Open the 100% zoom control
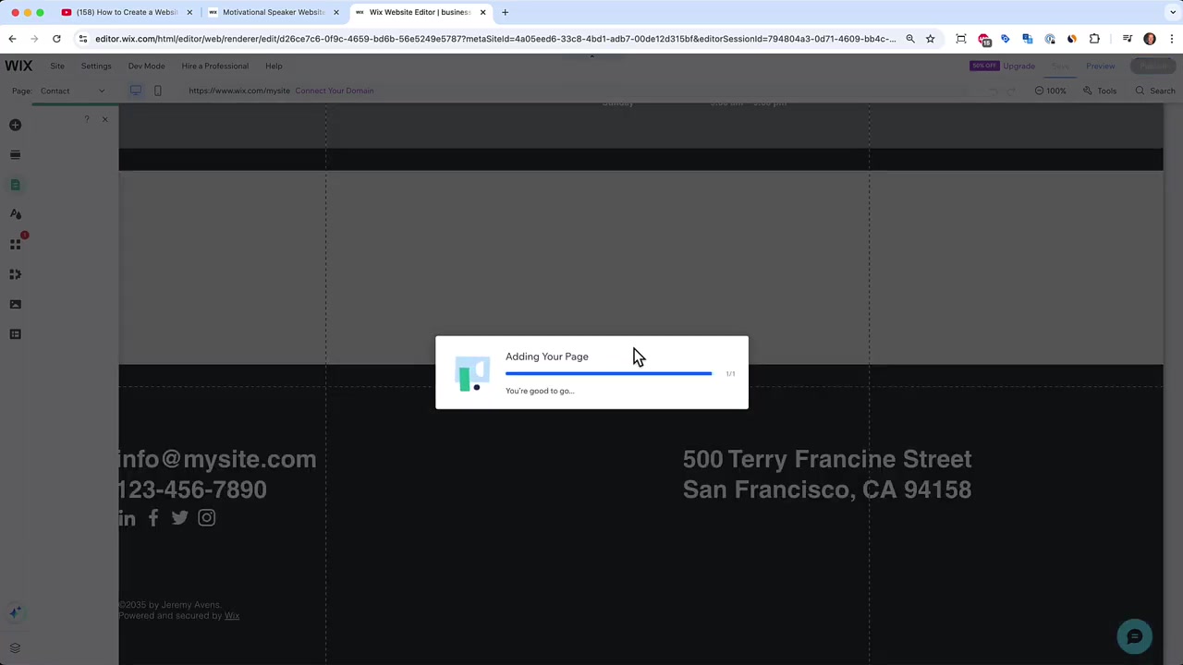 1050,91
